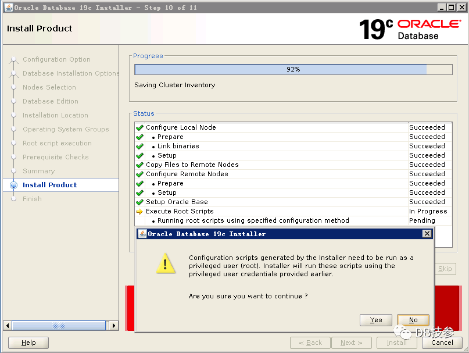The height and width of the screenshot is (353, 469).
Task: Click the 92% progress bar
Action: coord(293,69)
